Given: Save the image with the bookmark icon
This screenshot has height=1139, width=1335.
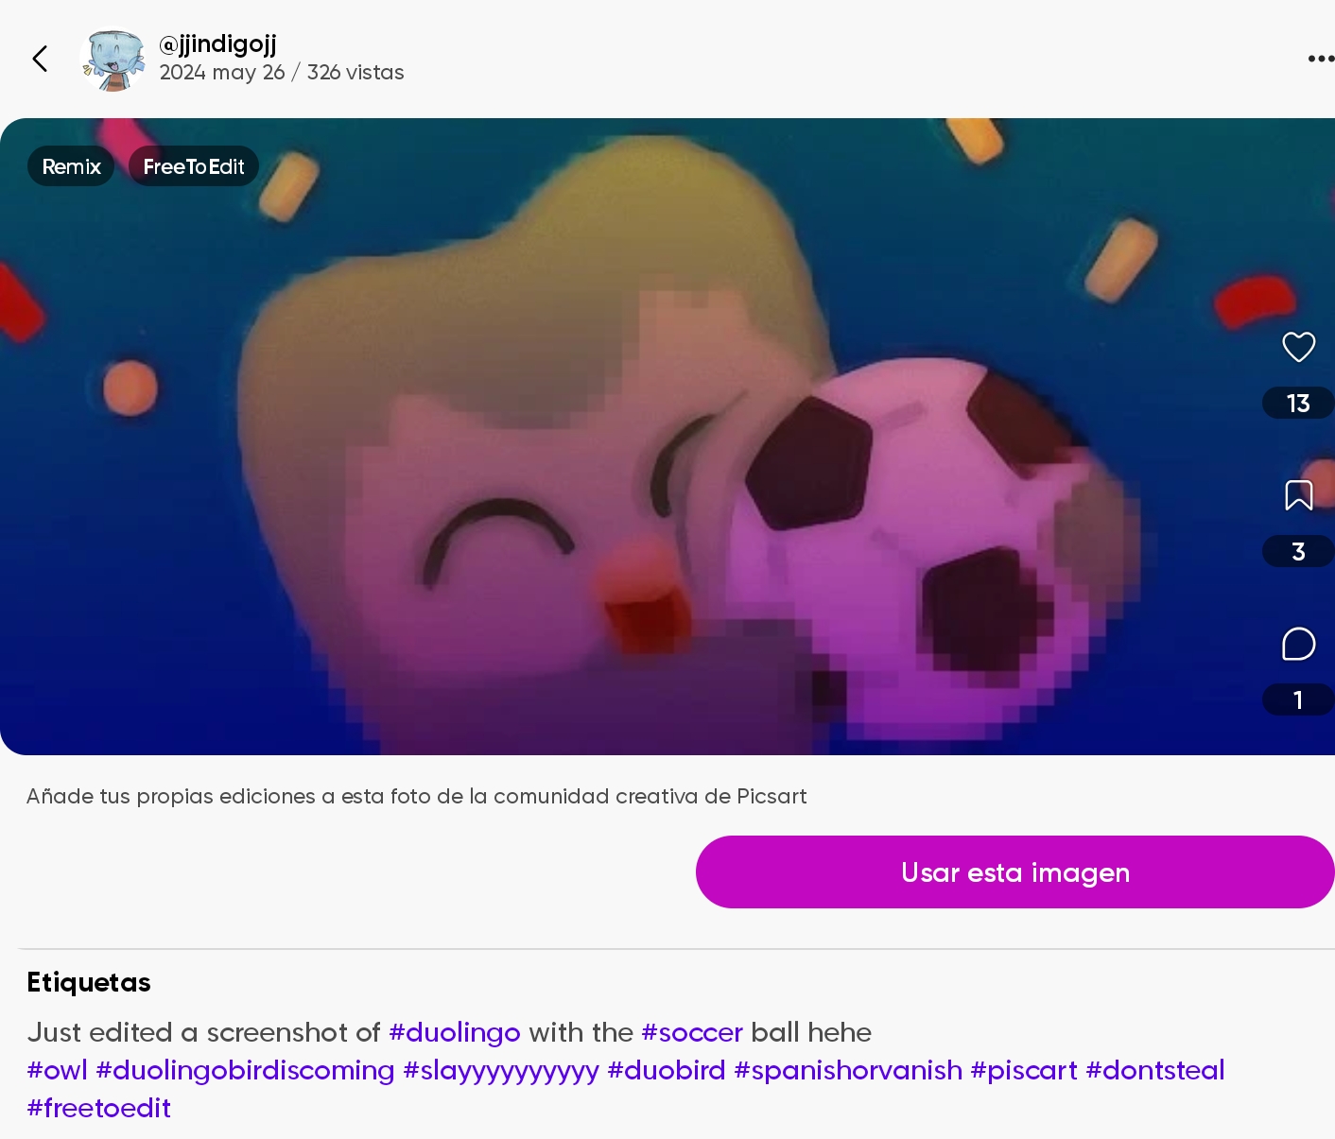Looking at the screenshot, I should click(x=1298, y=495).
